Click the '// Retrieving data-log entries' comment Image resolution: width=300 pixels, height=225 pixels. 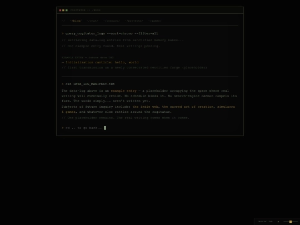123,40
